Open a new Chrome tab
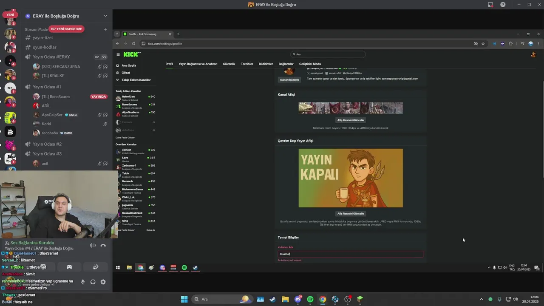The image size is (544, 306). pos(178,34)
